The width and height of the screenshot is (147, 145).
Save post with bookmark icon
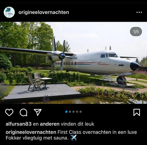pos(137,112)
